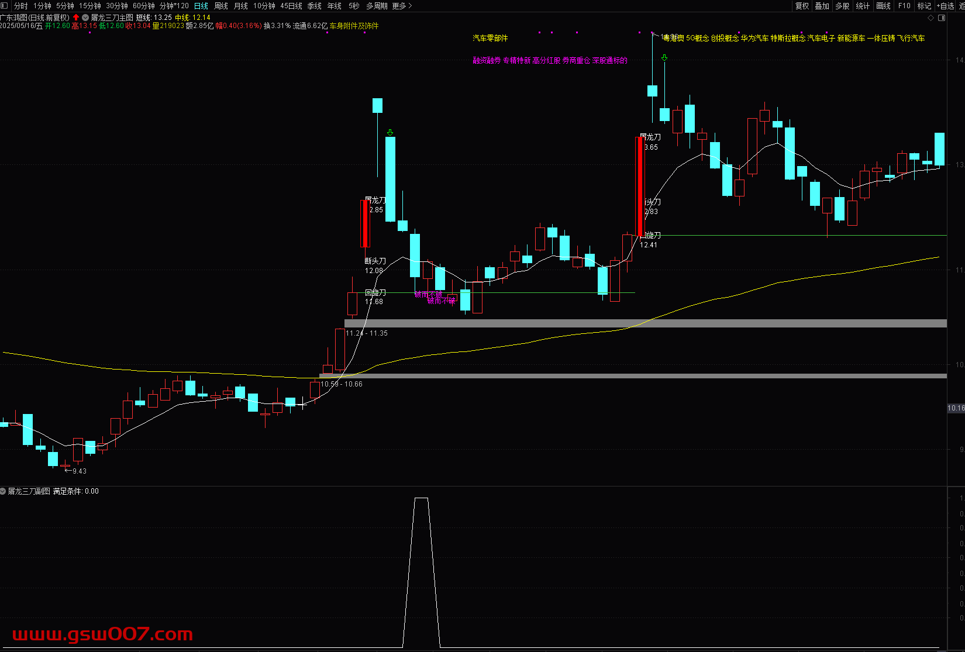
Task: Toggle 复权 price adjustment
Action: click(x=802, y=6)
